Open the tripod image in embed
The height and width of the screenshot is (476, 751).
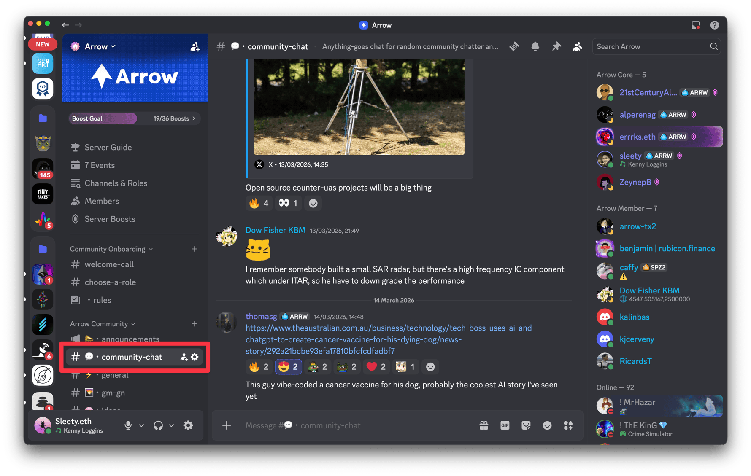[x=359, y=107]
